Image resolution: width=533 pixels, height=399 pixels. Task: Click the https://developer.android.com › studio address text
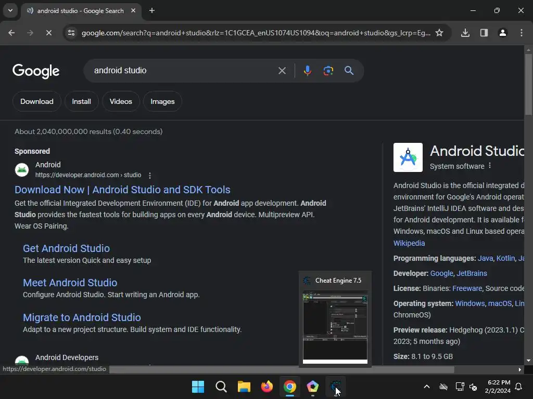click(x=88, y=175)
